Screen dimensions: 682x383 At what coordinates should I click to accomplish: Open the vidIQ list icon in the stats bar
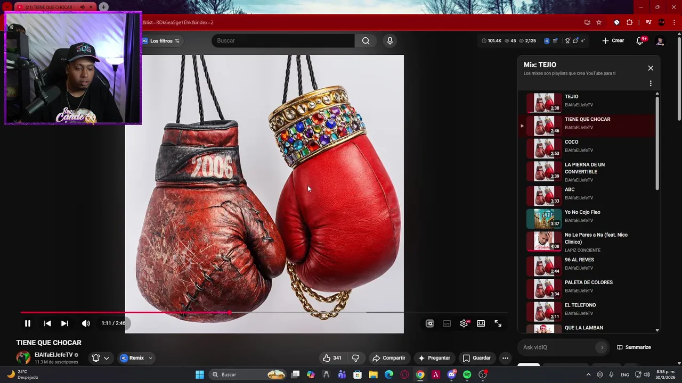[x=555, y=40]
